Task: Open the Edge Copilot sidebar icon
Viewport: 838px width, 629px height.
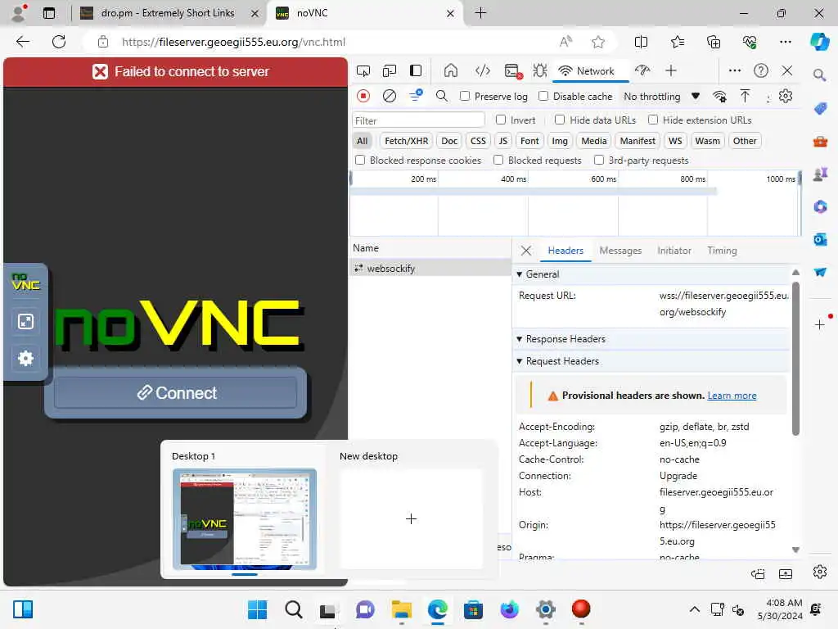Action: pyautogui.click(x=820, y=42)
